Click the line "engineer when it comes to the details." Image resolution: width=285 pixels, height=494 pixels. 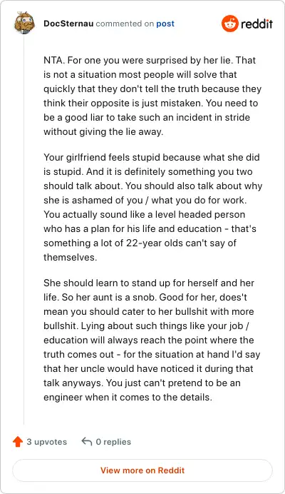pyautogui.click(x=128, y=397)
